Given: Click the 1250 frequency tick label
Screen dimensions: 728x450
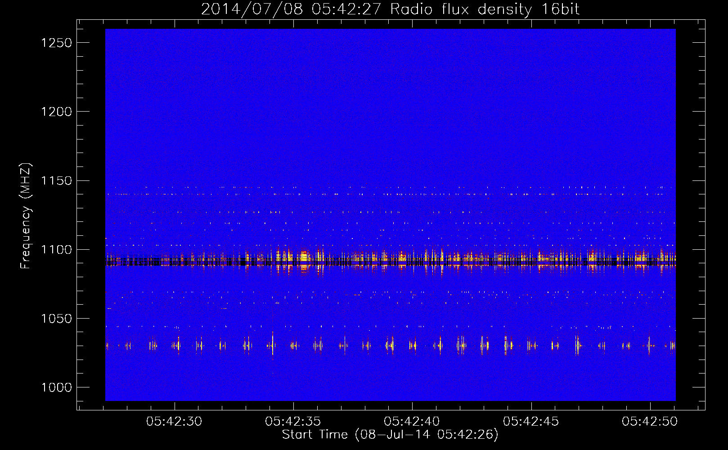Looking at the screenshot, I should point(57,43).
